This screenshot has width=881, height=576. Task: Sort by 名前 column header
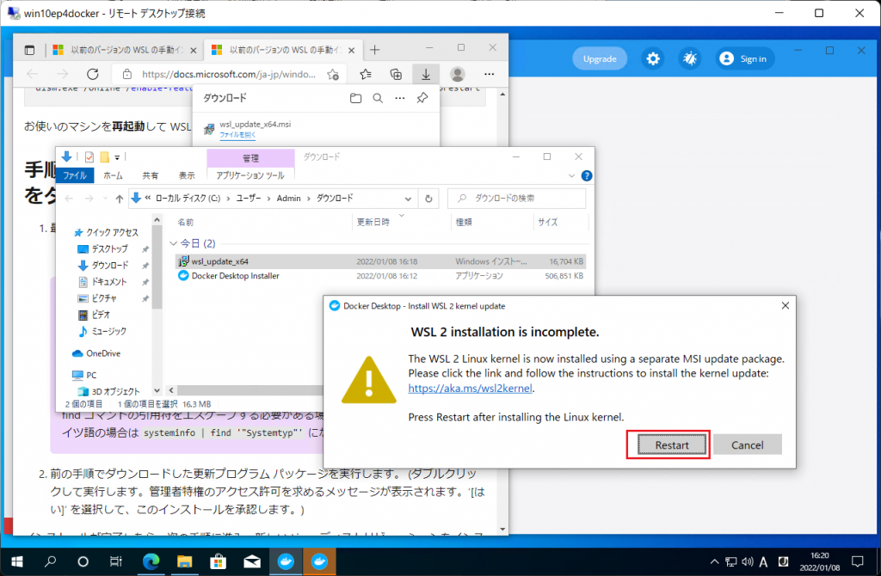186,223
